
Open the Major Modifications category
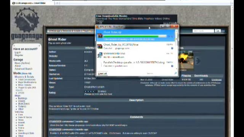pyautogui.click(x=27, y=82)
